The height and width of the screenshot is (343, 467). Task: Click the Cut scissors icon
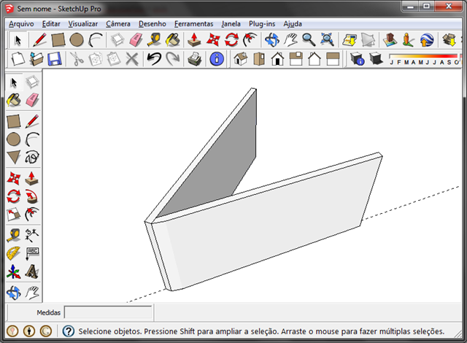pos(77,58)
